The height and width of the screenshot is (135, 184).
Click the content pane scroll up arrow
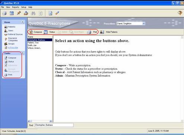182,37
